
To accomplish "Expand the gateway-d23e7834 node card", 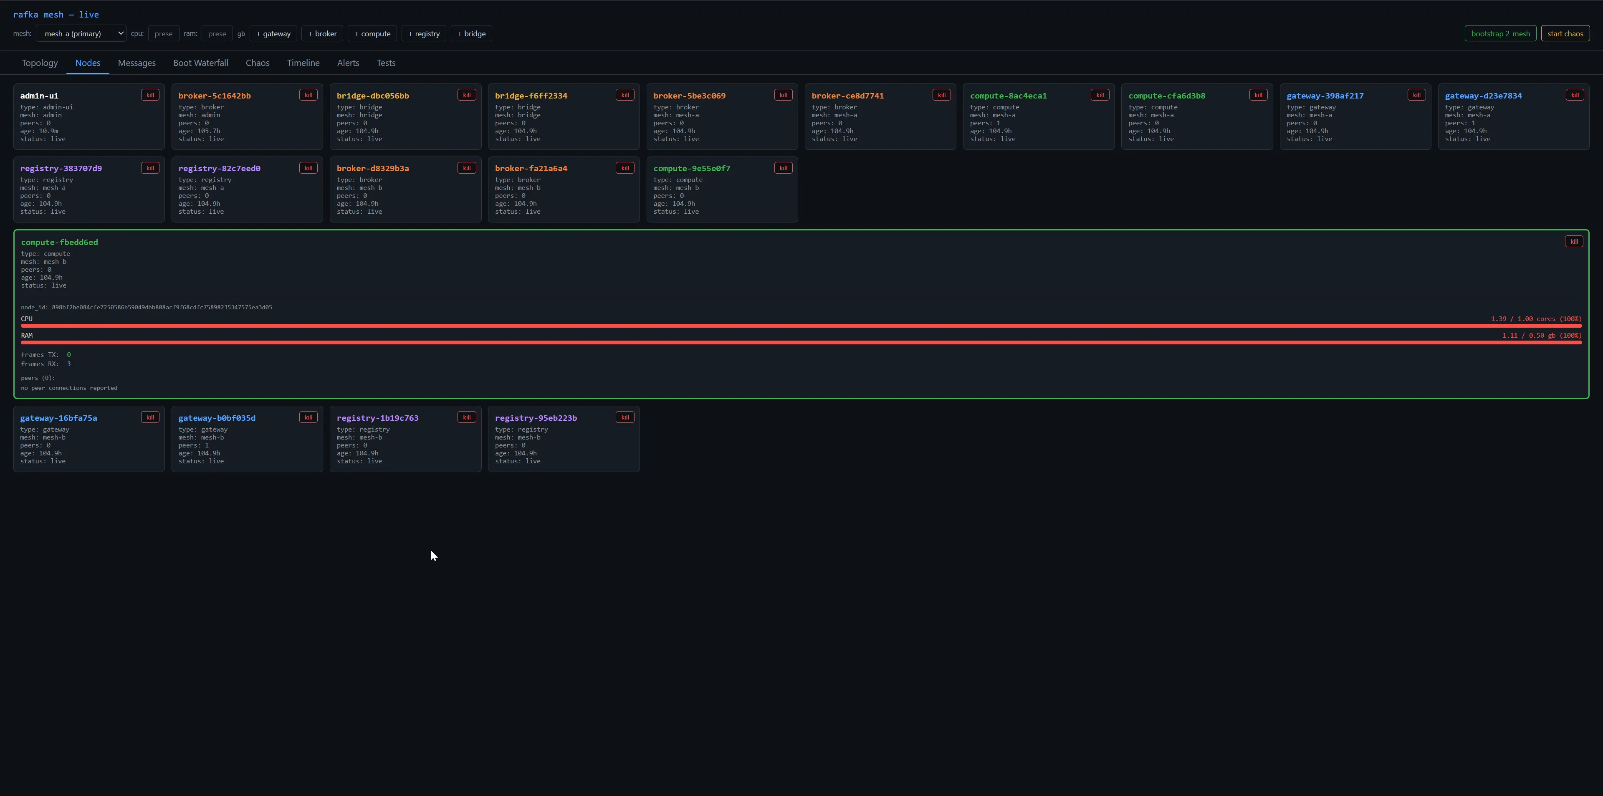I will pyautogui.click(x=1513, y=116).
